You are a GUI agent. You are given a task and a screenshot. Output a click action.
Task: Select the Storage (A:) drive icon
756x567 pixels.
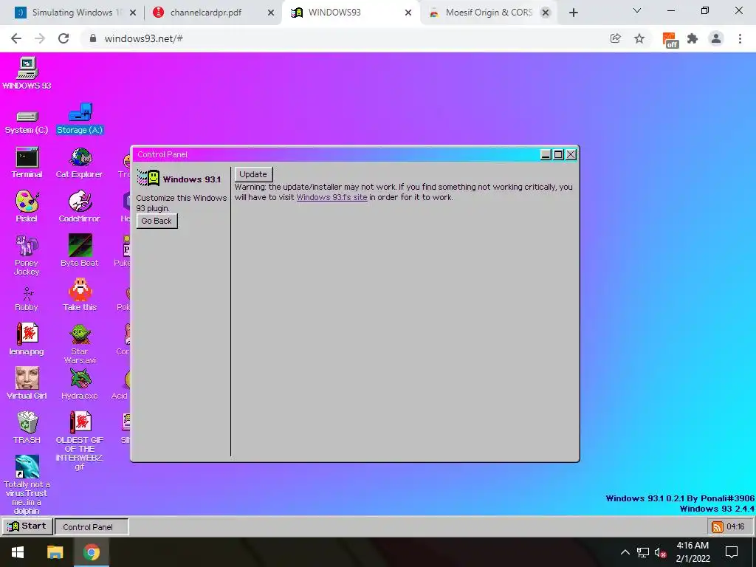pos(80,119)
